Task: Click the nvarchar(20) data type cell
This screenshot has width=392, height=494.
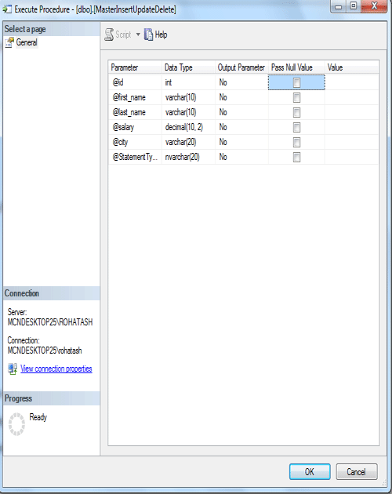Action: (x=188, y=157)
